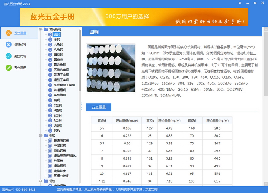Click the 圆钢 content heading

94,32
